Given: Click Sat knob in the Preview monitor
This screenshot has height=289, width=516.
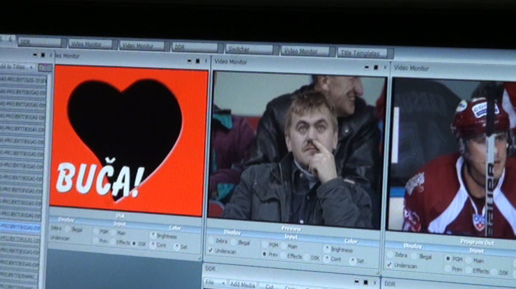Looking at the screenshot, I should [x=352, y=261].
